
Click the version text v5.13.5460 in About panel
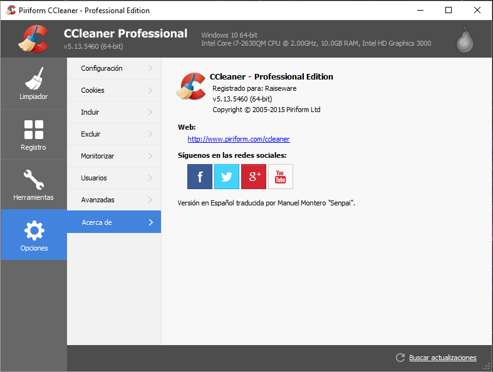(242, 99)
